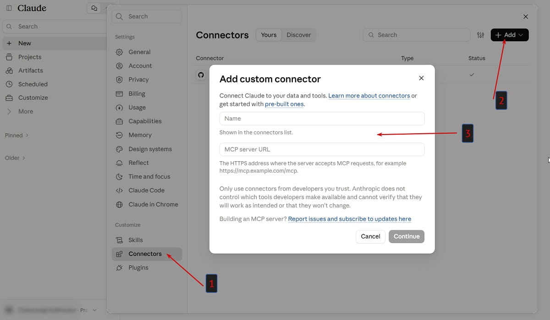Click the Capabilities toolbox icon

point(120,121)
